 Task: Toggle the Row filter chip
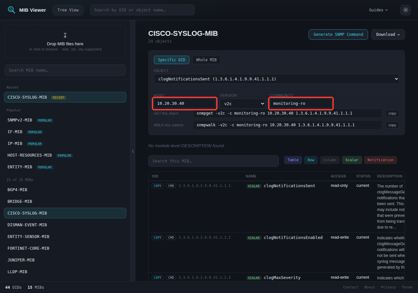311,160
